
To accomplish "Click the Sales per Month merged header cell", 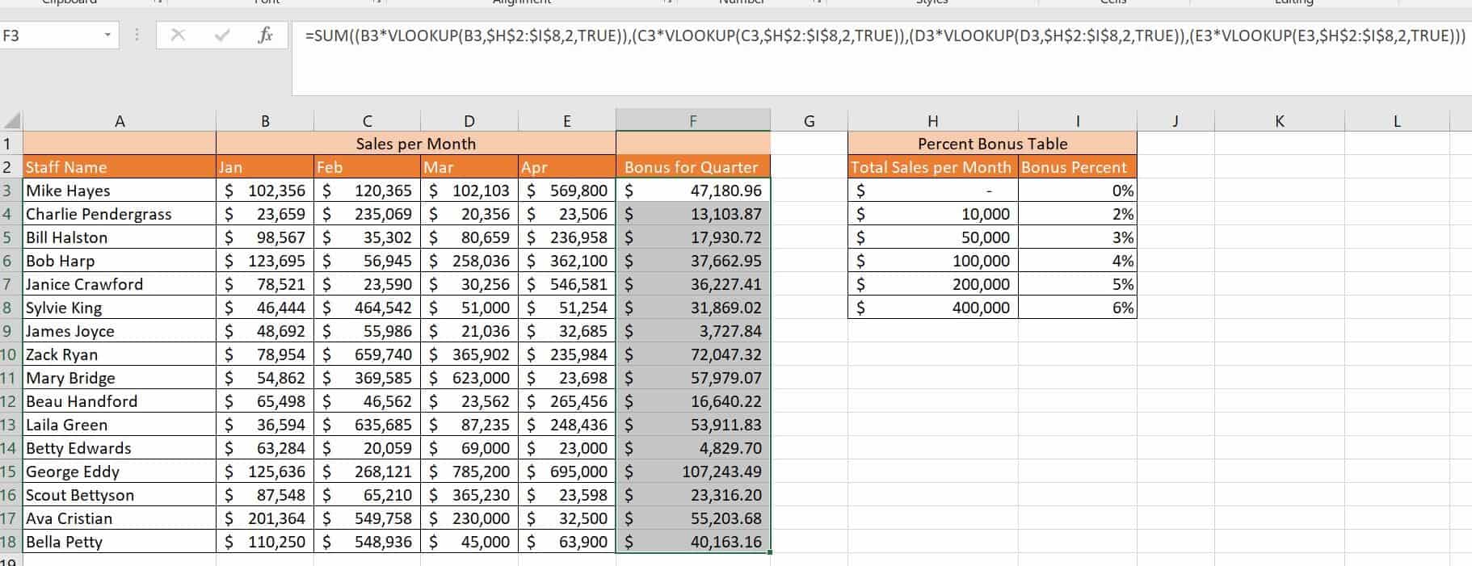I will click(415, 144).
